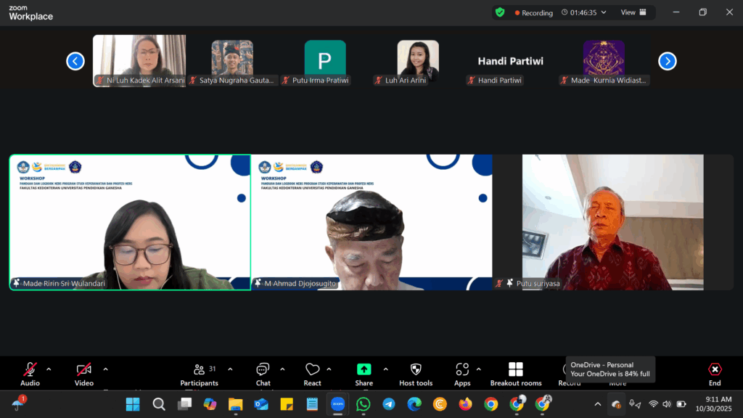The height and width of the screenshot is (418, 743).
Task: Expand the Participants options arrow
Action: click(230, 369)
